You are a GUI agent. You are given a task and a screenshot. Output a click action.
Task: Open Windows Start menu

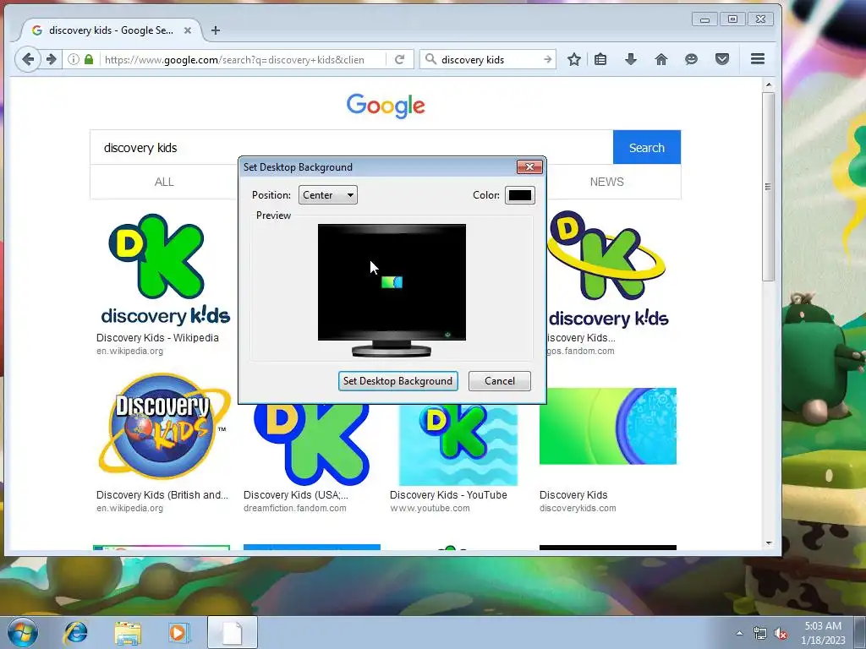23,632
